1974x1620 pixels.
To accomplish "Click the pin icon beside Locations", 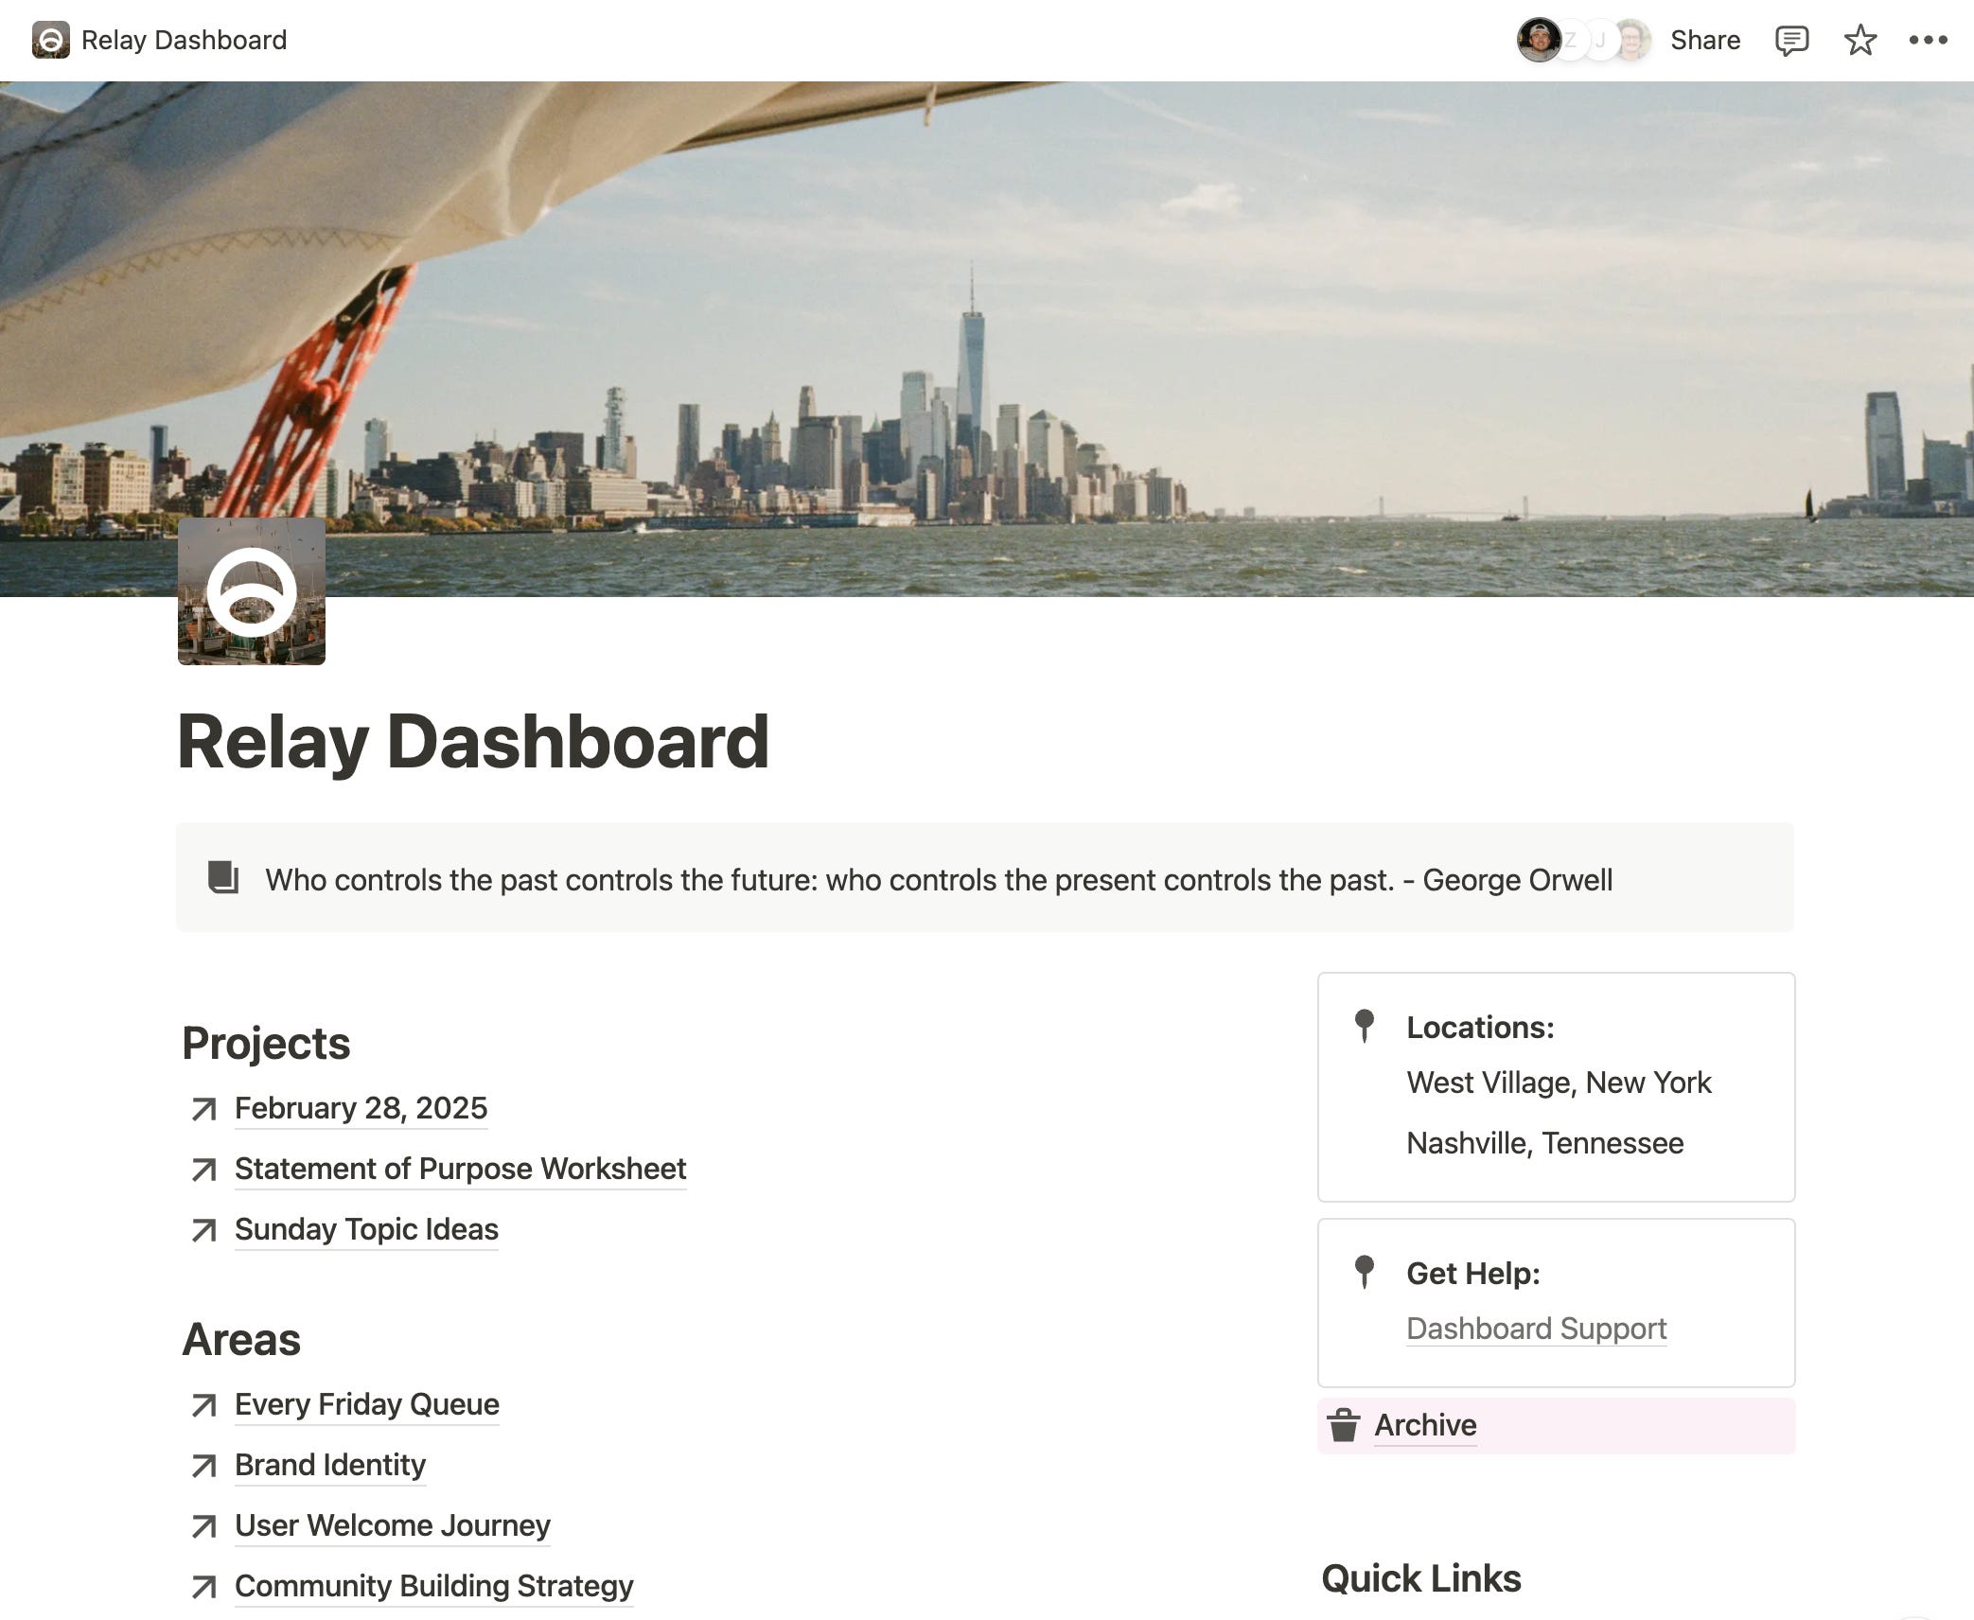I will click(x=1364, y=1025).
